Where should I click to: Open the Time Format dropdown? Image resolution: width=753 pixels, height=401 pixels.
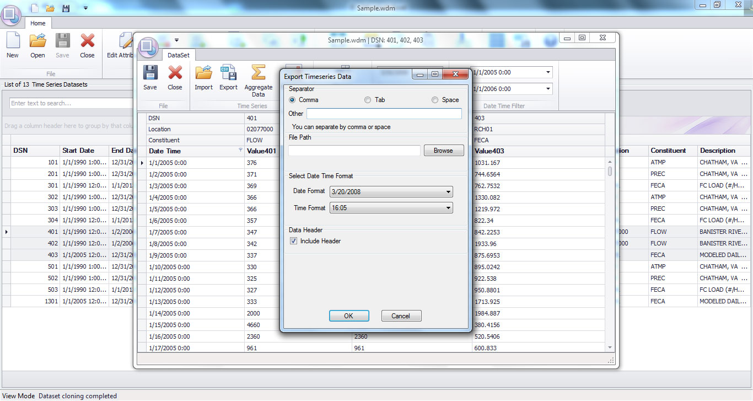pos(450,208)
